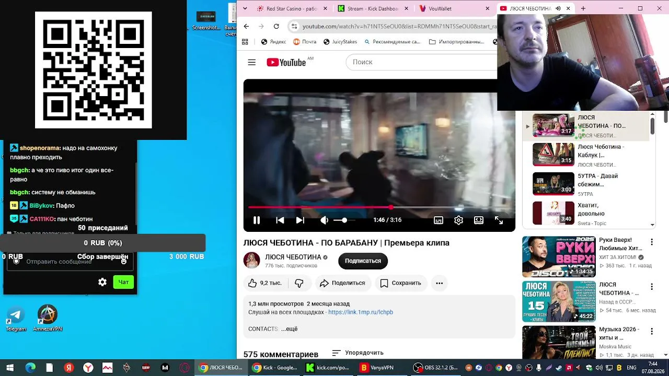Open the ЛЮСЯ ЧЕБОТИНА channel avatar
This screenshot has height=376, width=669.
252,261
